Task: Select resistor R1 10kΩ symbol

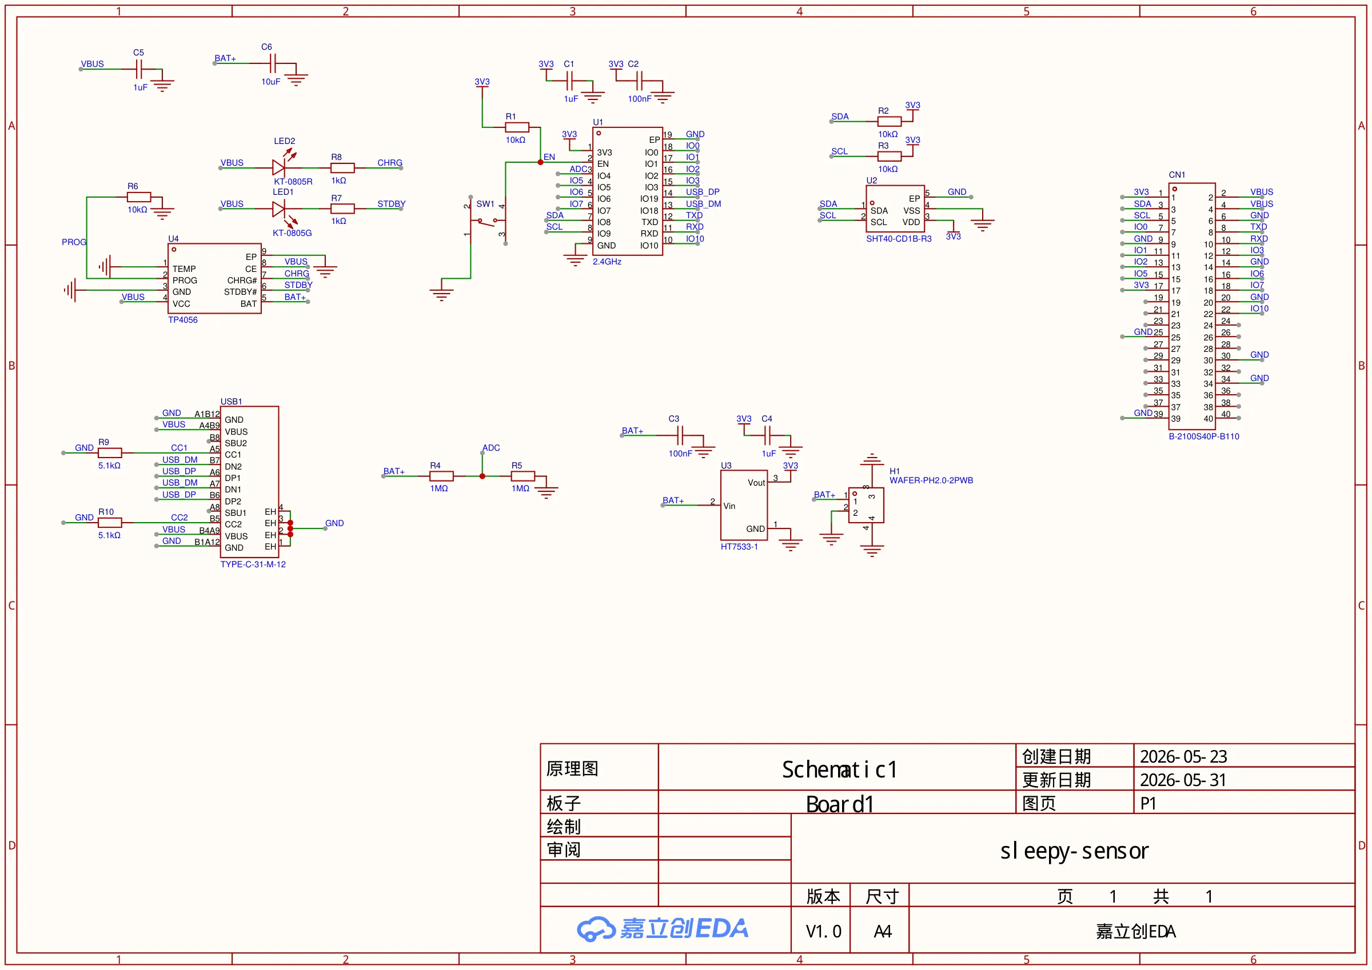Action: (517, 127)
